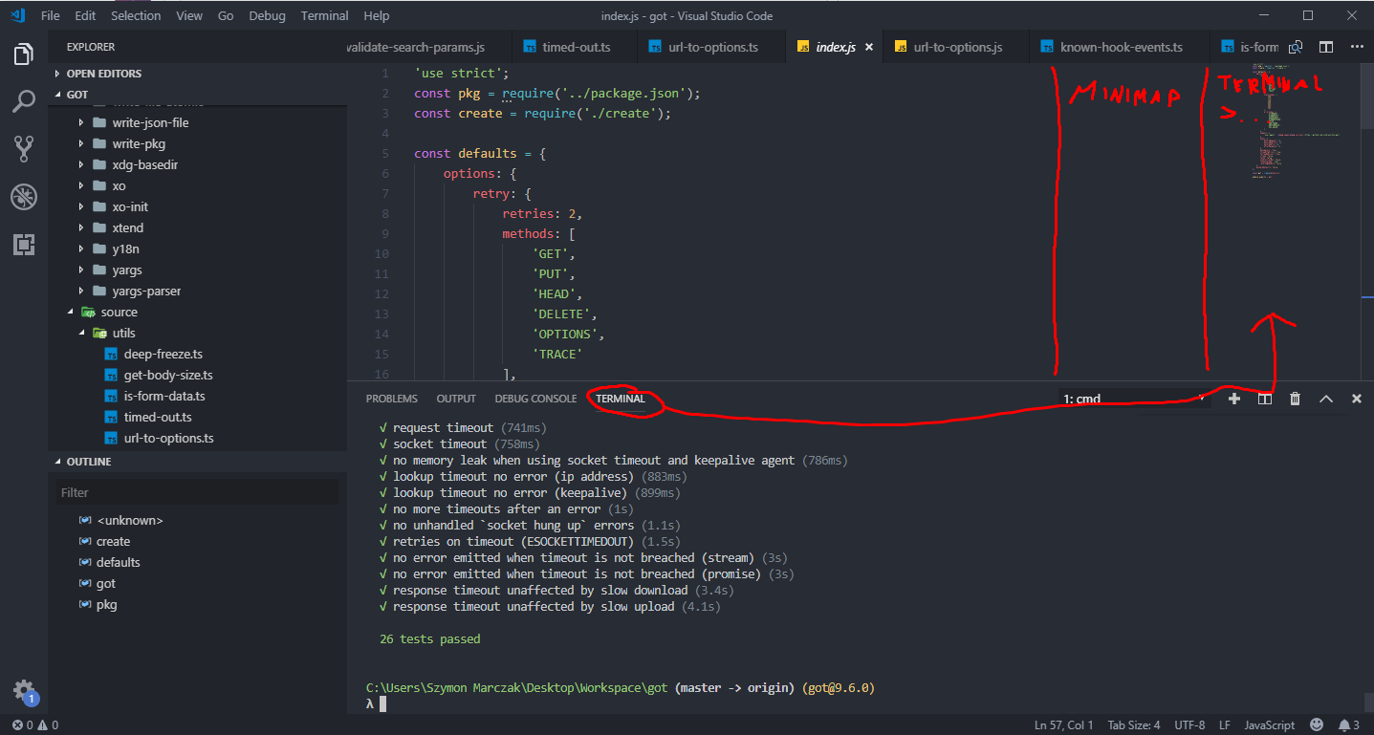The width and height of the screenshot is (1374, 735).
Task: Kill terminal with trash icon
Action: pyautogui.click(x=1295, y=399)
